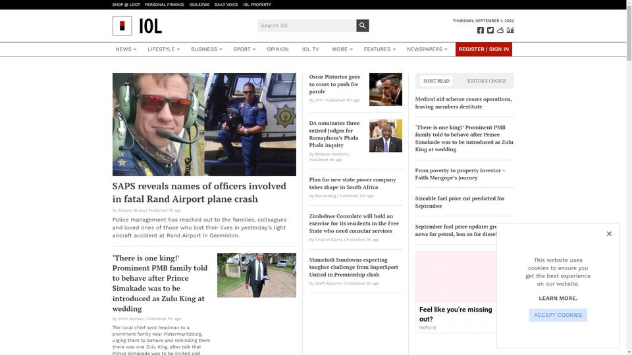The height and width of the screenshot is (355, 632).
Task: Open new state power company article
Action: pos(353,183)
